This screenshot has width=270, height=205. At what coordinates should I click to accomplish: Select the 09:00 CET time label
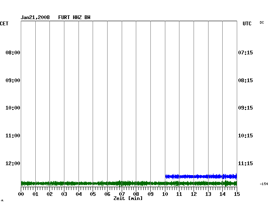tap(13, 81)
